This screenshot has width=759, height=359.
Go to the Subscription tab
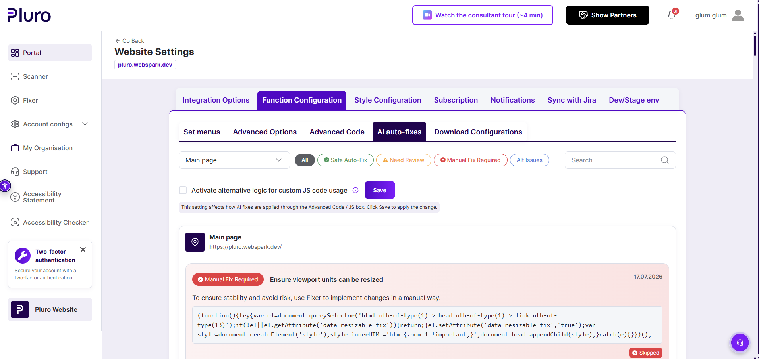pyautogui.click(x=456, y=100)
